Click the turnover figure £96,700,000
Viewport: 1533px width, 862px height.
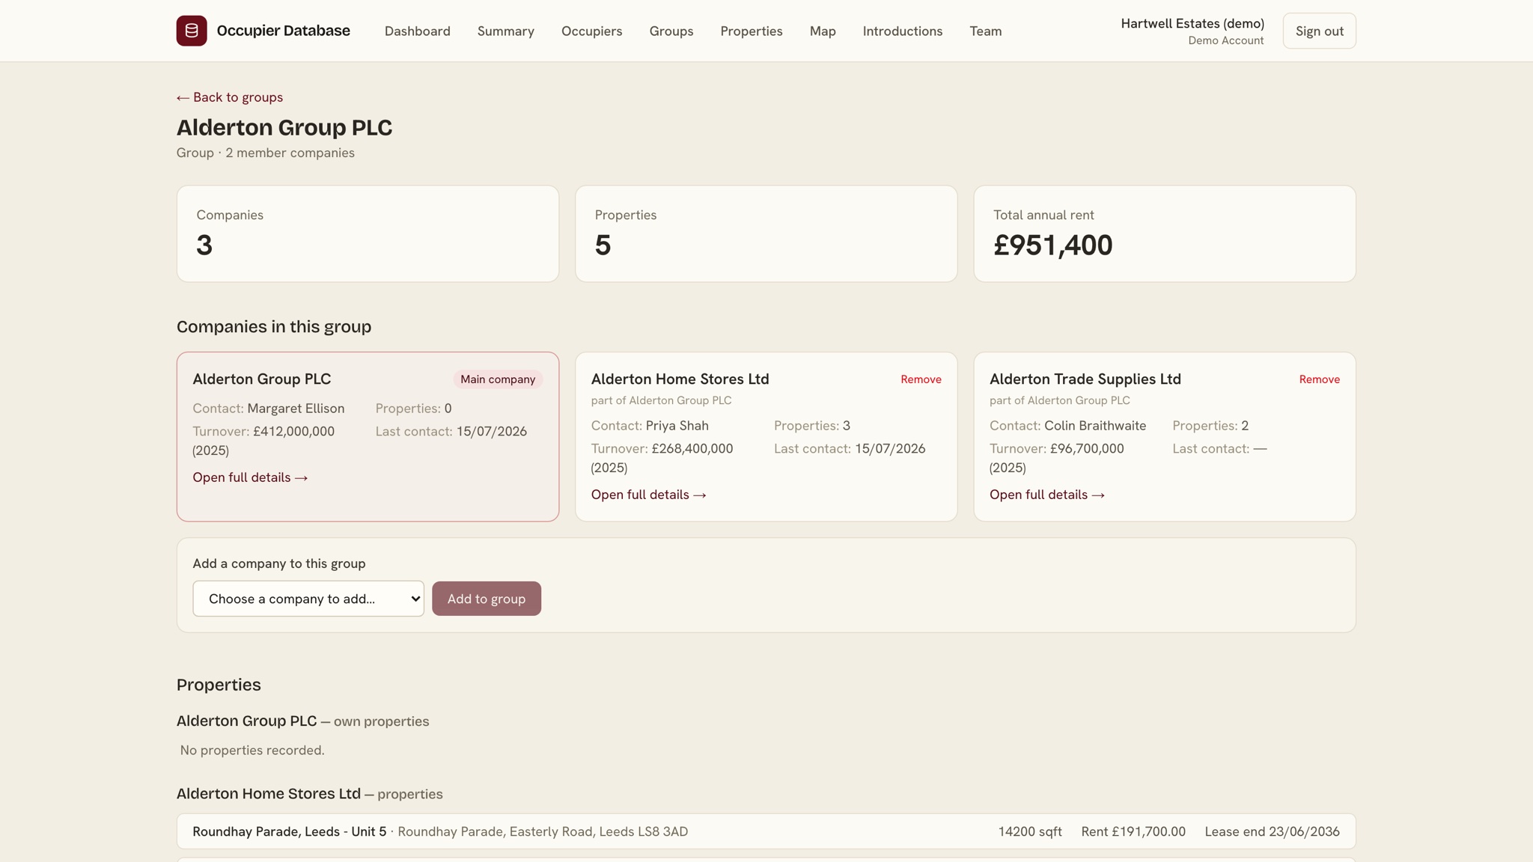pos(1087,449)
